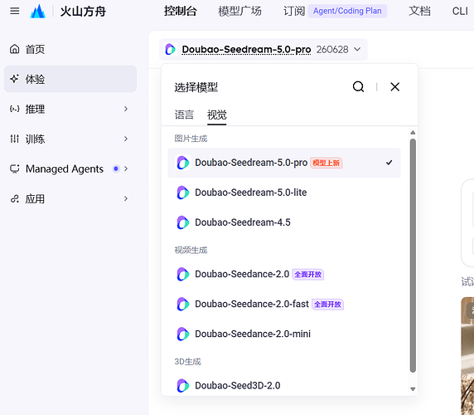Screen dimensions: 474x415
Task: Click 全面开放 badge on Doubao-Seedance-2.0
Action: click(307, 274)
